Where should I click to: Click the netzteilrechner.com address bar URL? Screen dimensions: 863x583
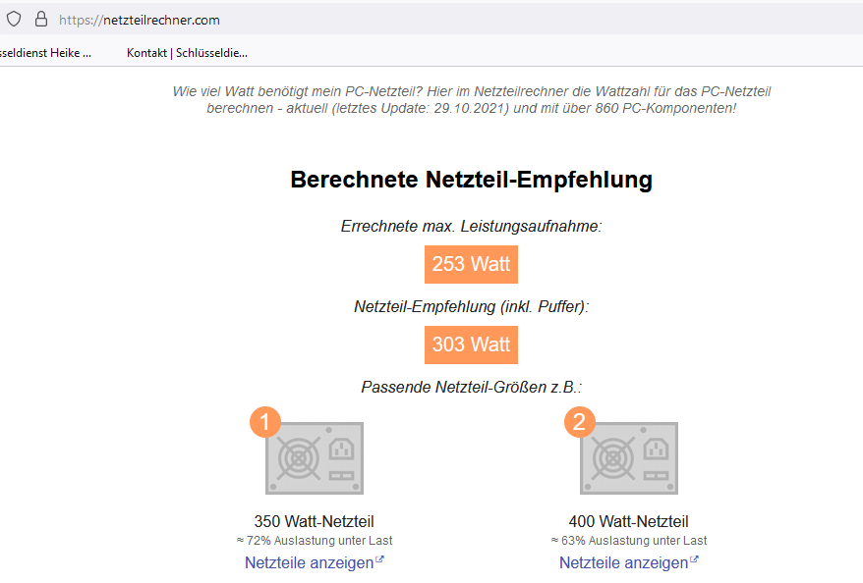click(x=140, y=20)
